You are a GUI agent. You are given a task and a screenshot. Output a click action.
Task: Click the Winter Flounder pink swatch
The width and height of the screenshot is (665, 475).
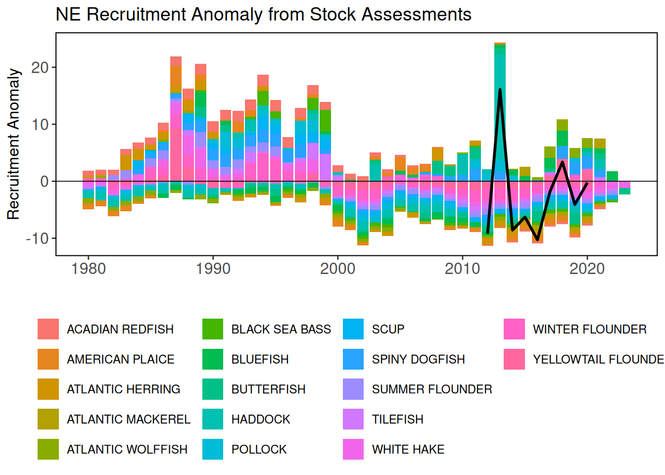coord(514,329)
